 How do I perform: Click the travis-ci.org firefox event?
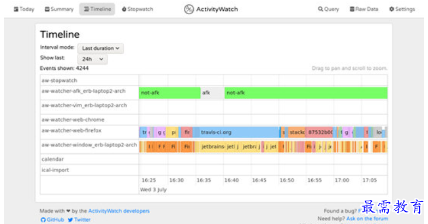pos(239,132)
